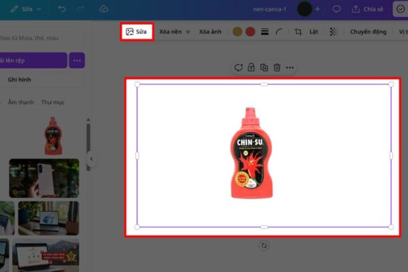This screenshot has height=272, width=408.
Task: Switch to the Thư mục tab
Action: [x=52, y=102]
